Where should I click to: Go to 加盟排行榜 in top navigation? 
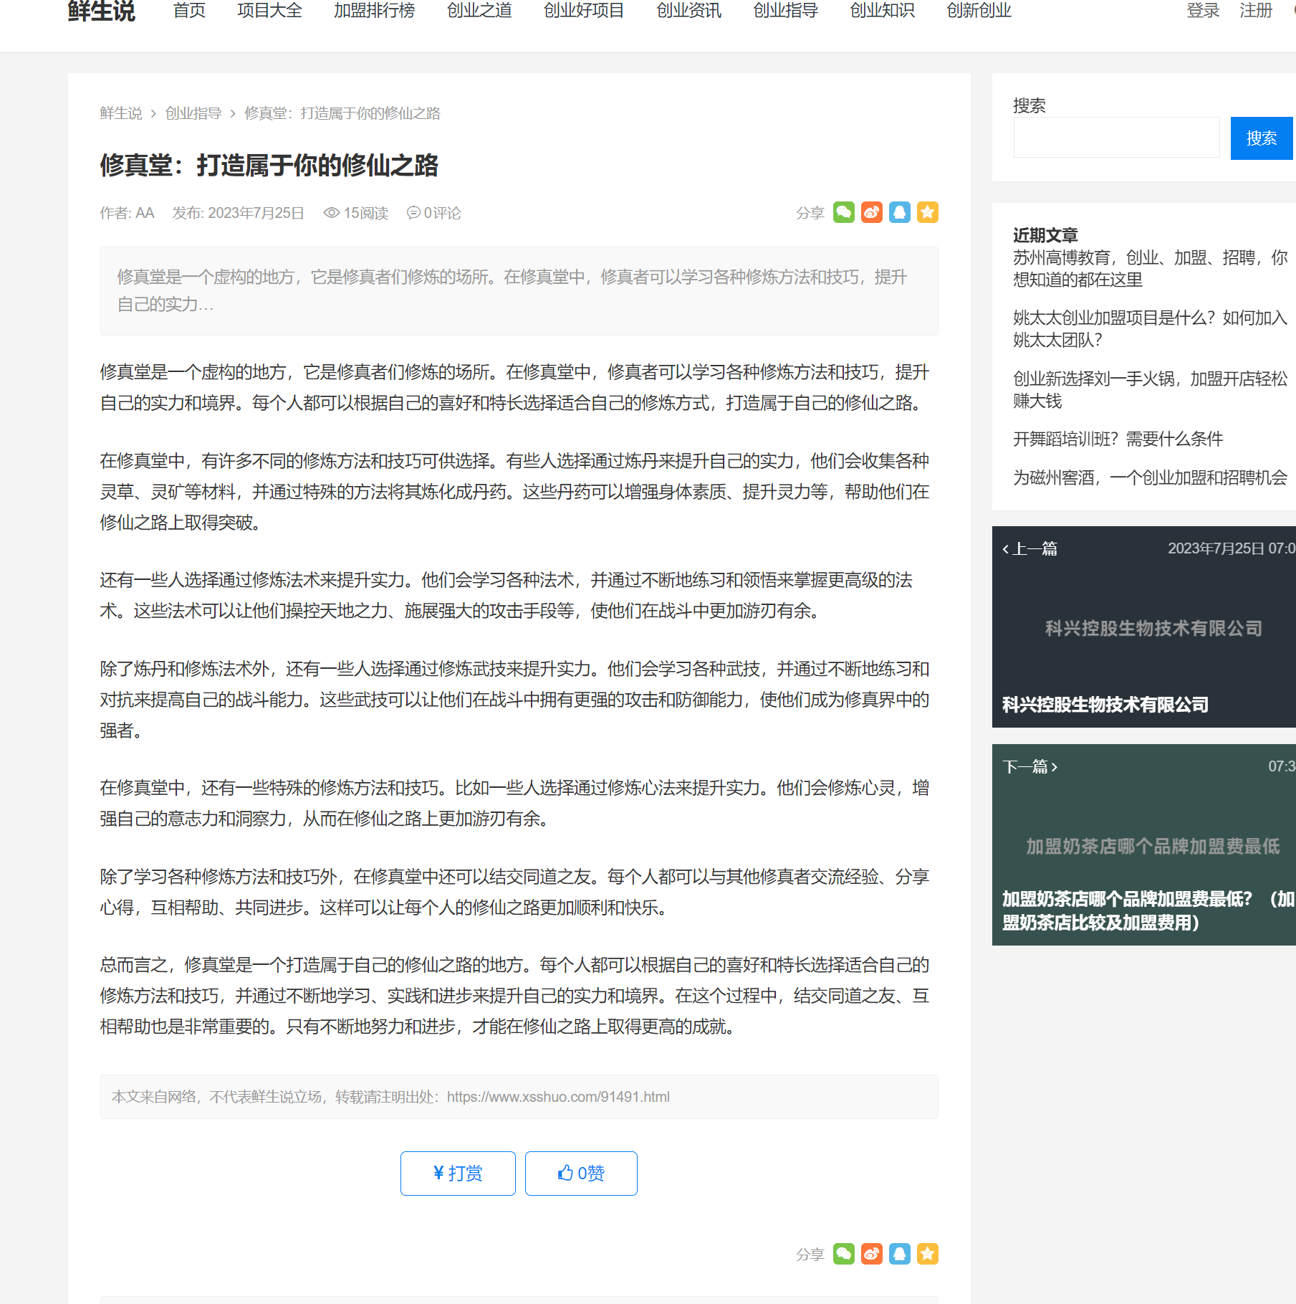373,11
